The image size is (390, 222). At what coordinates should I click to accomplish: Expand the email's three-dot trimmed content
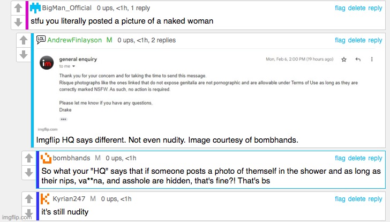(x=63, y=119)
